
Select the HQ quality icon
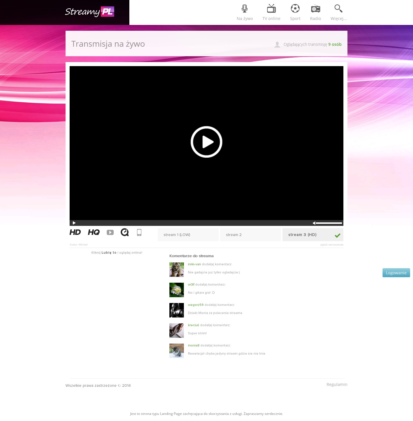(x=94, y=232)
